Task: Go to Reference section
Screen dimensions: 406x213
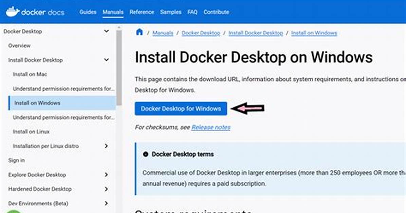Action: pyautogui.click(x=142, y=12)
